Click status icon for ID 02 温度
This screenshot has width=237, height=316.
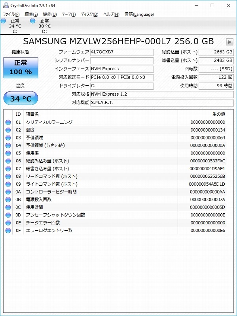8,130
